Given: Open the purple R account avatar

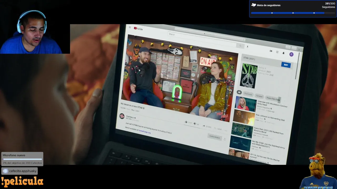Looking at the screenshot, I should tap(291, 54).
